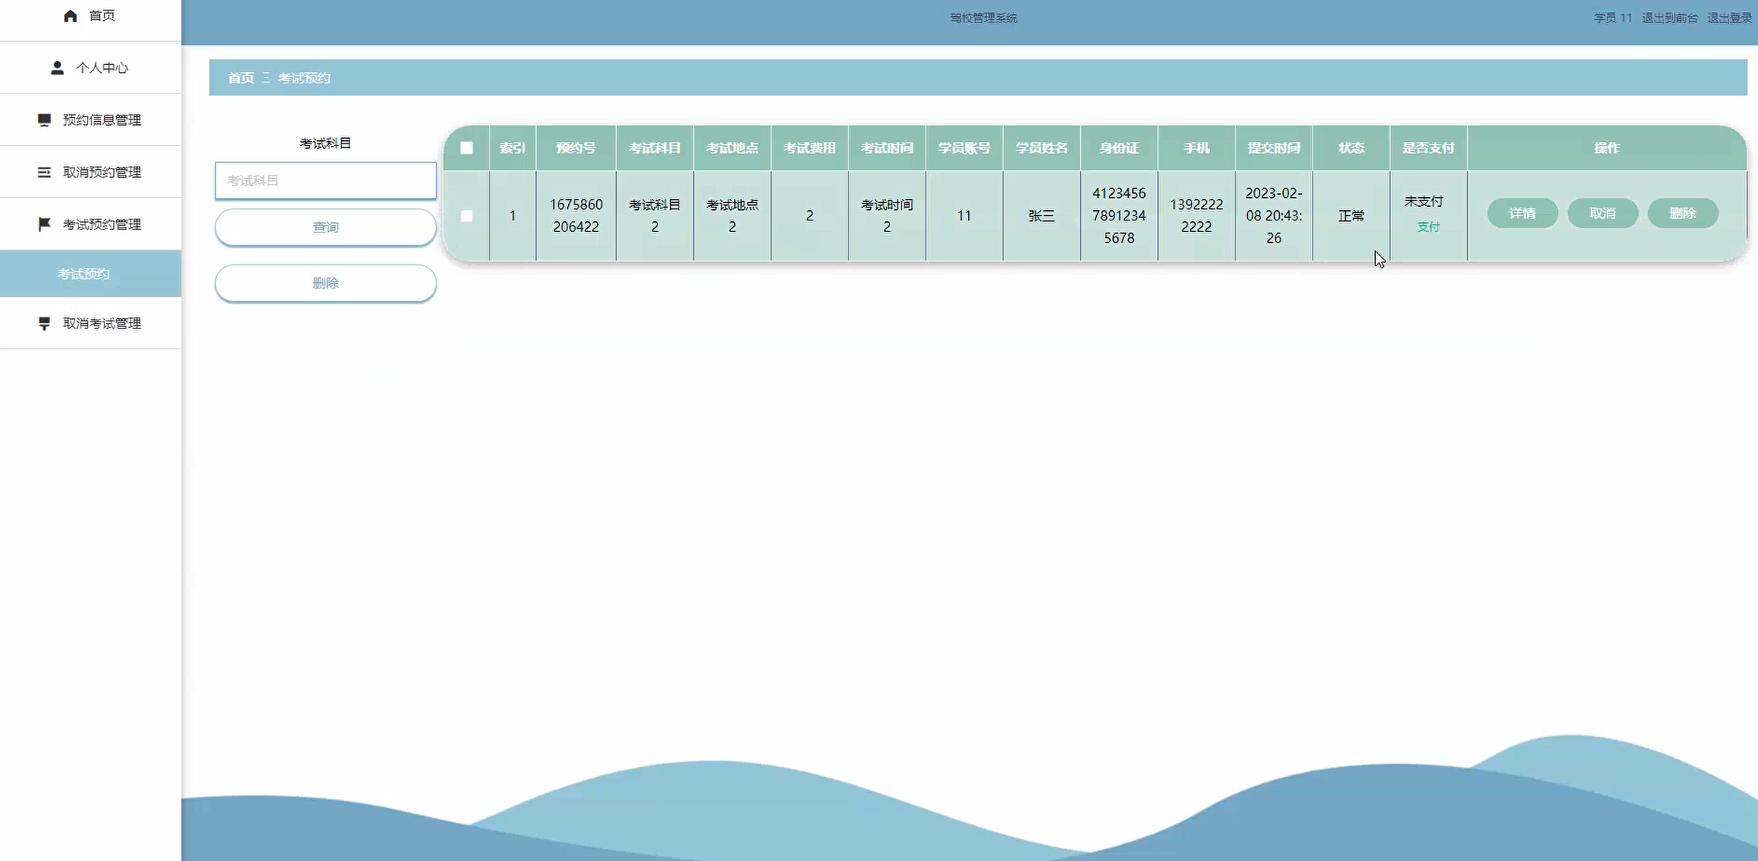Click 退出登录 in the top bar

1729,18
